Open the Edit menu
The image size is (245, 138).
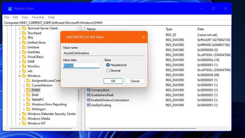pyautogui.click(x=15, y=17)
